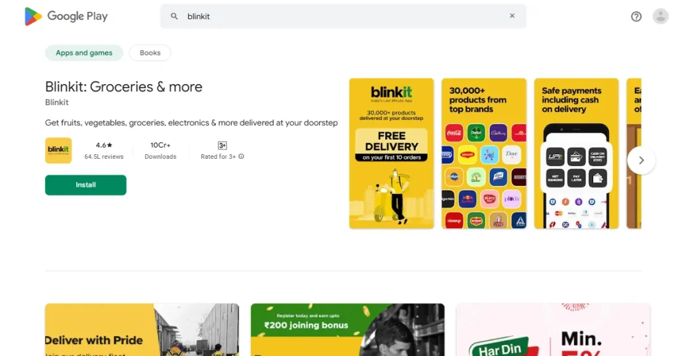Open the account profile avatar
This screenshot has width=678, height=356.
[660, 17]
